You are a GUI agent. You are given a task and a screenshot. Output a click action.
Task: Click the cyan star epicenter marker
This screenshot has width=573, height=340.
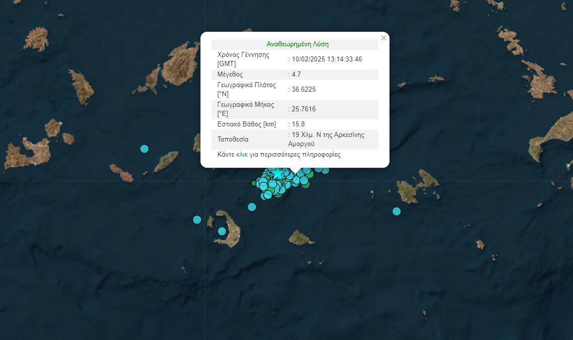(x=277, y=174)
